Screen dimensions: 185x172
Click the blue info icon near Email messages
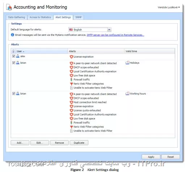[x=13, y=35]
